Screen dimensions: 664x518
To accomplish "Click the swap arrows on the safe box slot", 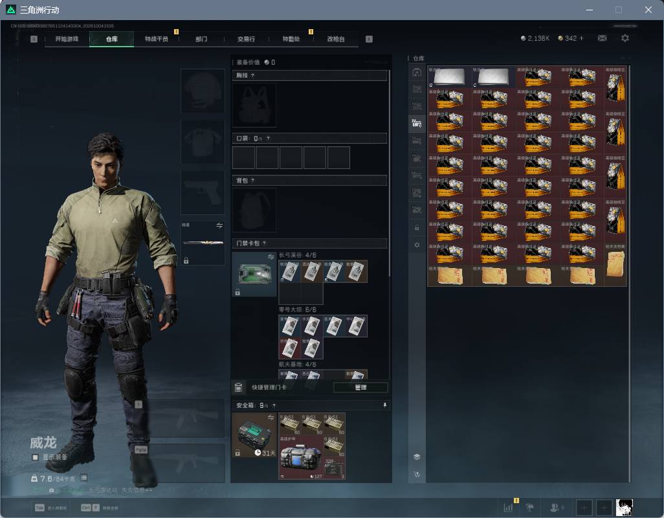I will coord(271,418).
